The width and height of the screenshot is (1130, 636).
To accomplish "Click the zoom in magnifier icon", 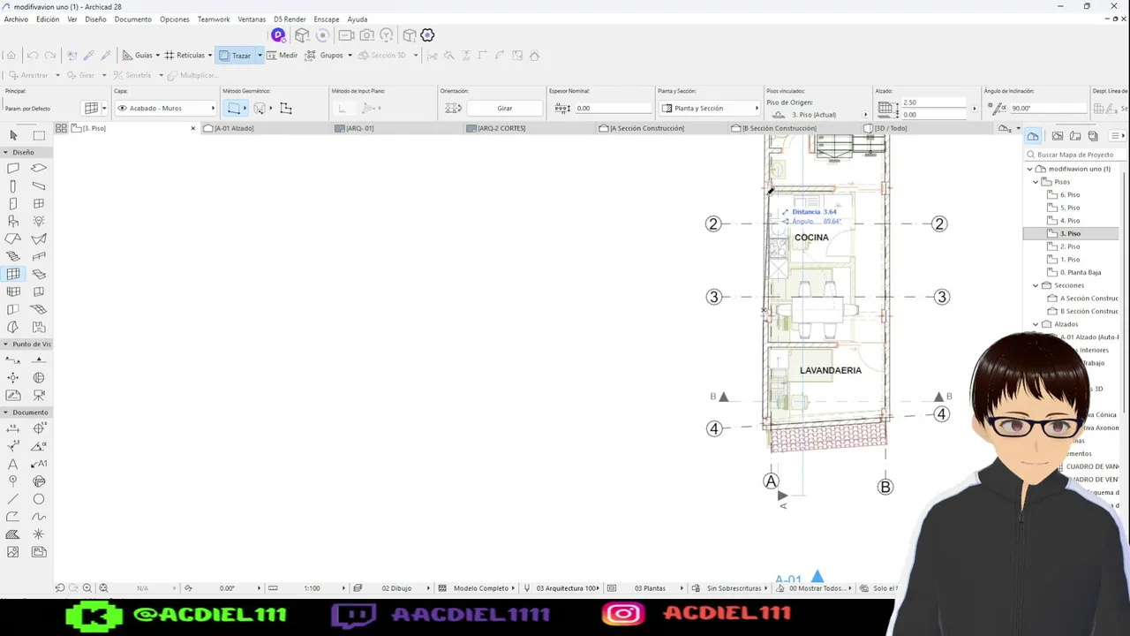I will [x=87, y=588].
